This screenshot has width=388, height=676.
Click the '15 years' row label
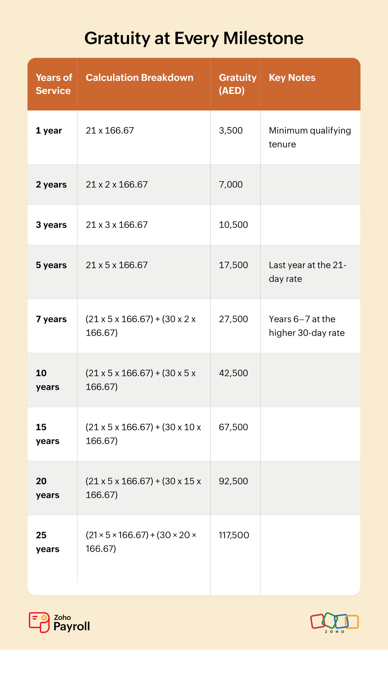coord(47,434)
